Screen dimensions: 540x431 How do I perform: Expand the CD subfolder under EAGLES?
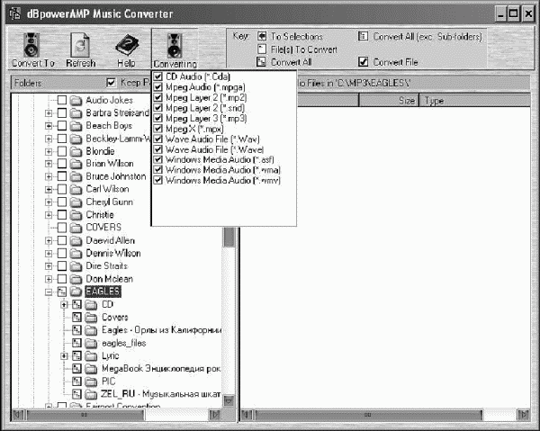coord(64,305)
